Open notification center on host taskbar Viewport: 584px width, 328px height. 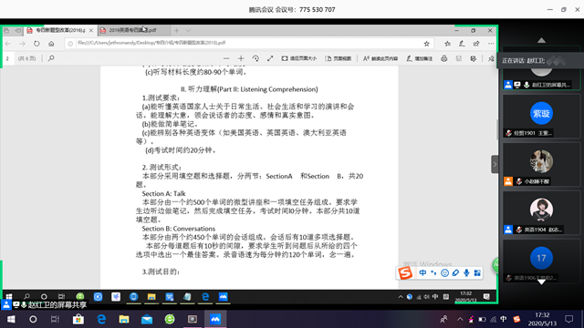click(568, 320)
